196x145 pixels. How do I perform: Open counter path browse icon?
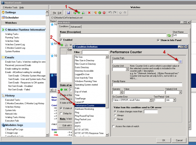pos(180,61)
